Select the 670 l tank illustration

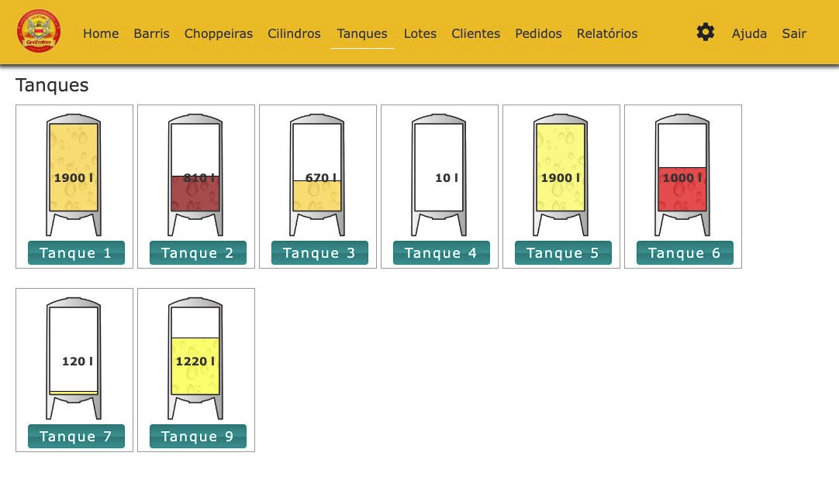point(317,174)
